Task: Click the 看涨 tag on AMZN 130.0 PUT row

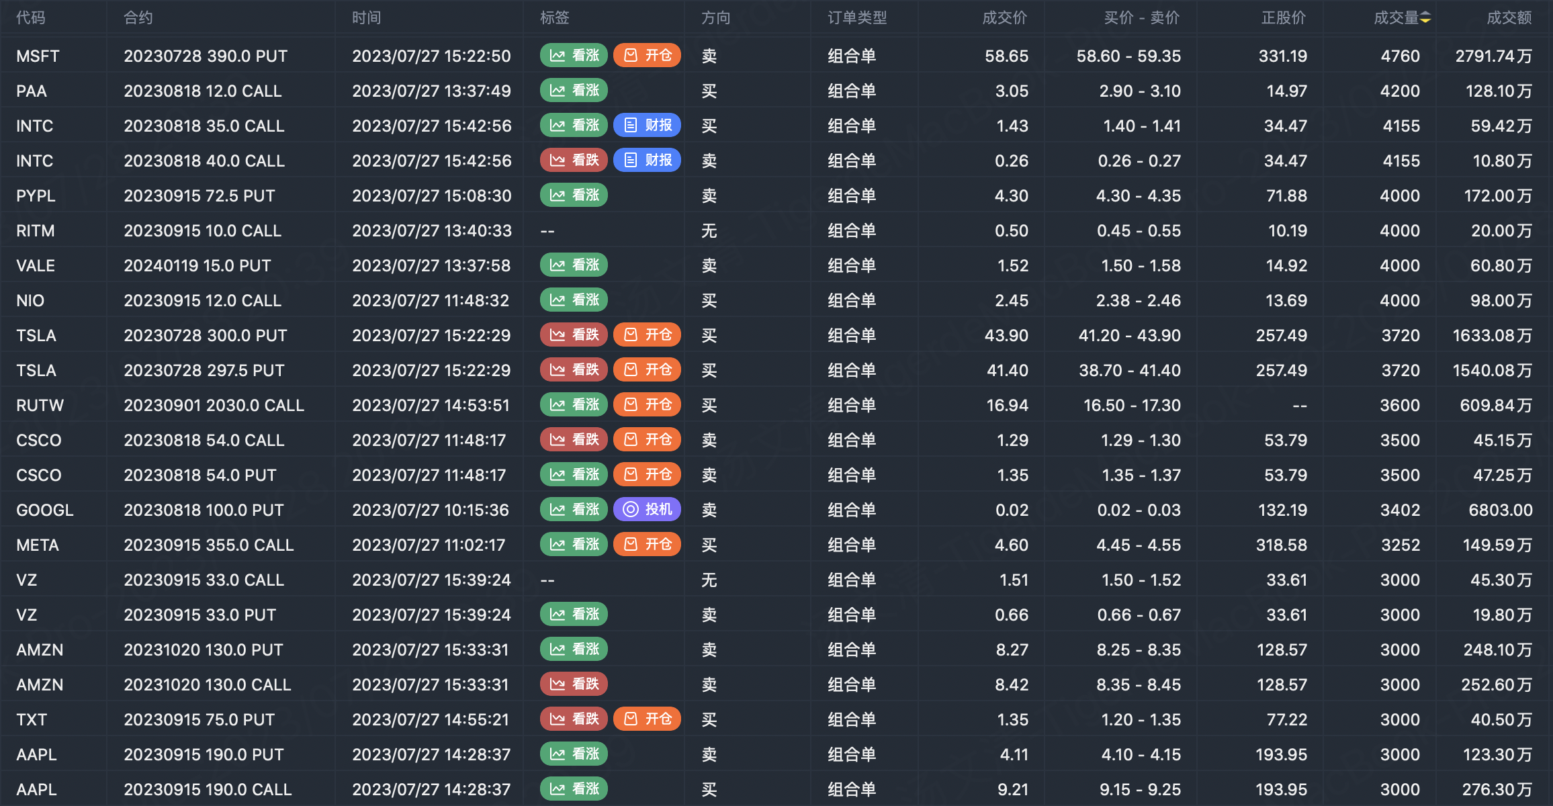Action: coord(574,649)
